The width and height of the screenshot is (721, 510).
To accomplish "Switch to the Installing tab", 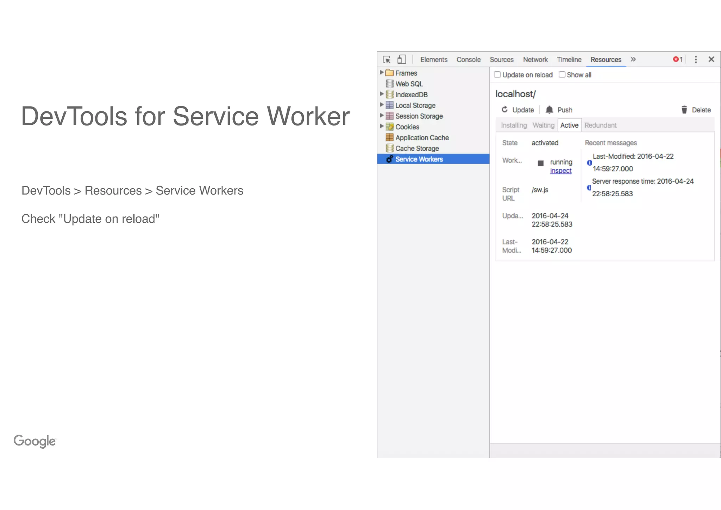I will pyautogui.click(x=514, y=125).
